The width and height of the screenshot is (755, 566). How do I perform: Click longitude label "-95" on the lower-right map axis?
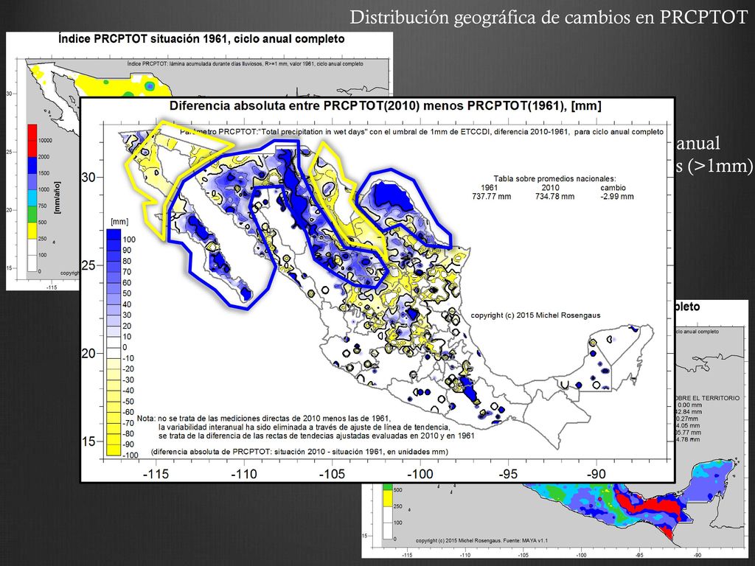click(640, 555)
